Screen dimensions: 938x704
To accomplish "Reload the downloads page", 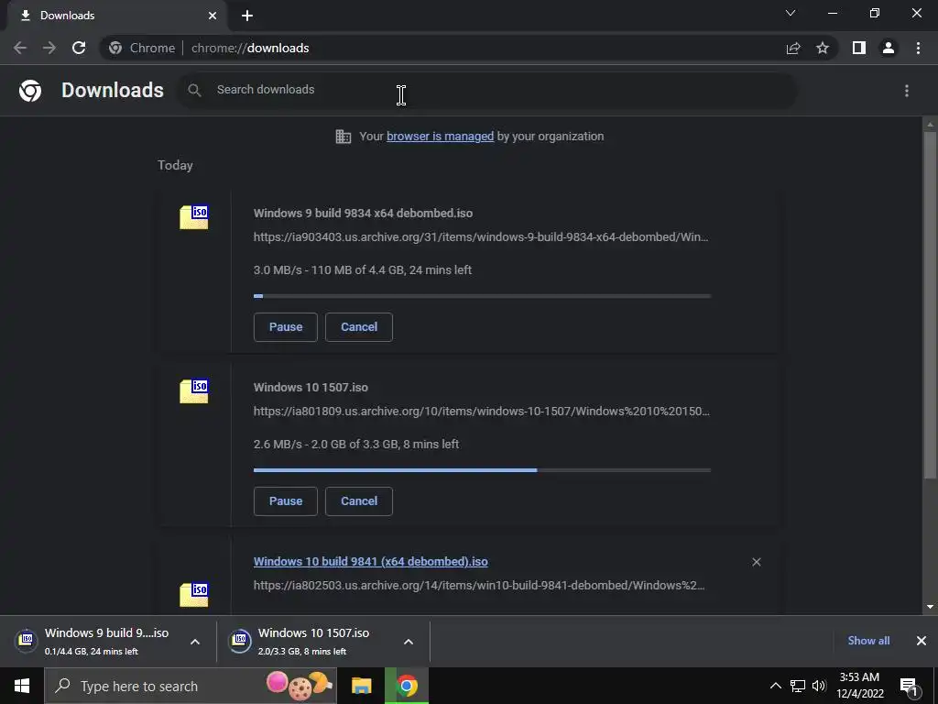I will [79, 48].
